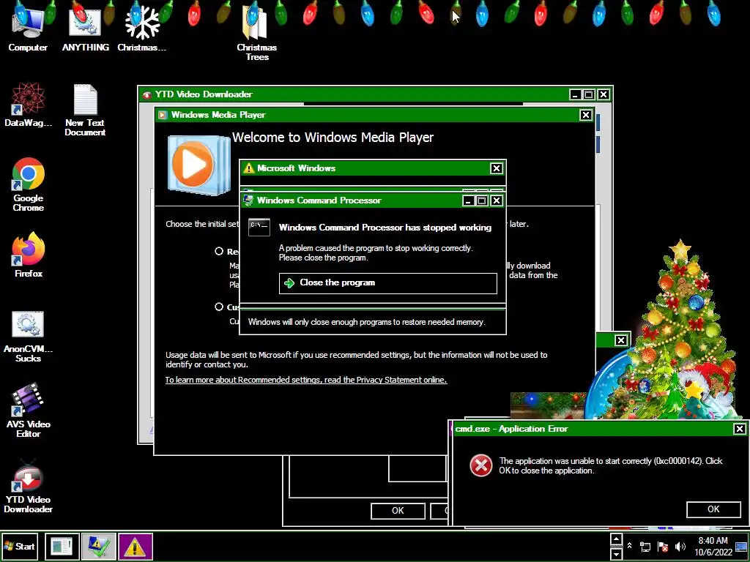Close the cmd.exe Application Error dialog
This screenshot has width=750, height=562.
click(x=740, y=429)
